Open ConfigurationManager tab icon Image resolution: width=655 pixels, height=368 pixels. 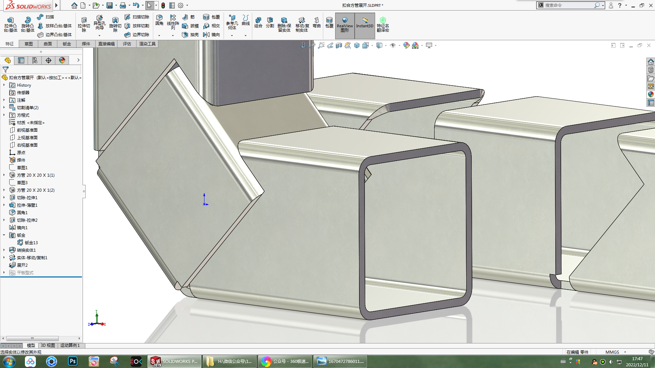coord(35,60)
